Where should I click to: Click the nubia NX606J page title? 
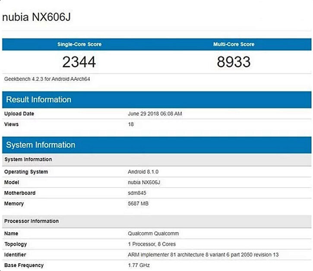(x=36, y=17)
